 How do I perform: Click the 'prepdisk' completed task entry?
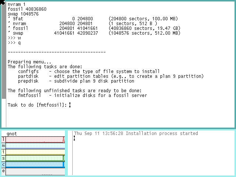click(28, 81)
